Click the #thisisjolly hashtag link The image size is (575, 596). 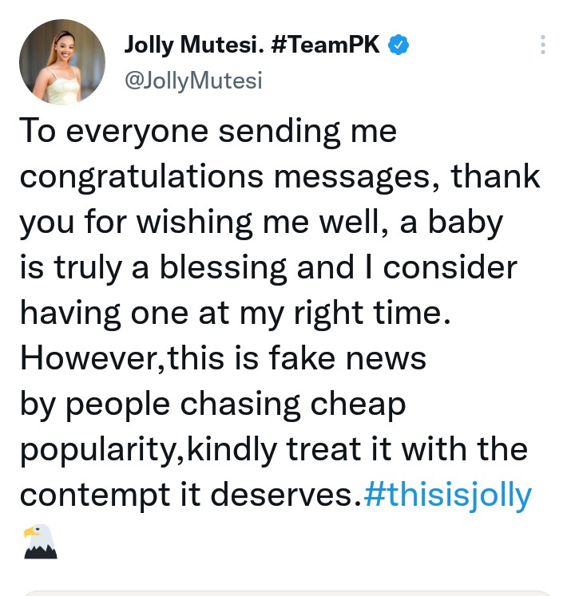pos(447,495)
